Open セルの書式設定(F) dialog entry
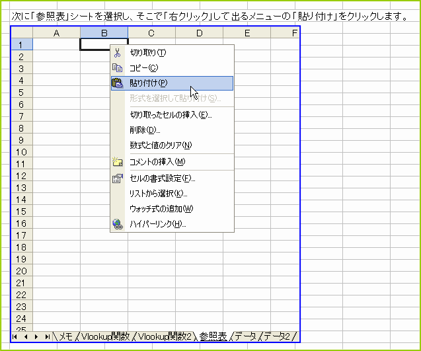This screenshot has width=421, height=351. (x=172, y=178)
